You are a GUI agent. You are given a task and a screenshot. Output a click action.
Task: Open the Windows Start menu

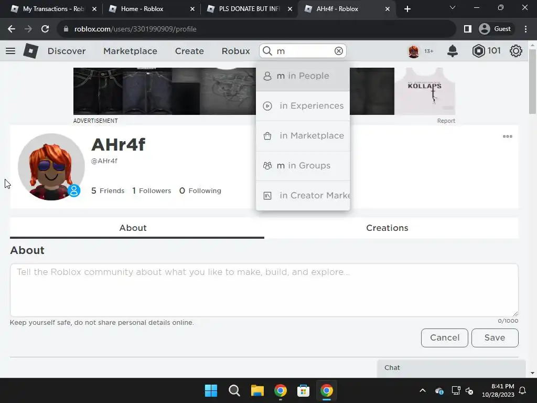tap(211, 390)
